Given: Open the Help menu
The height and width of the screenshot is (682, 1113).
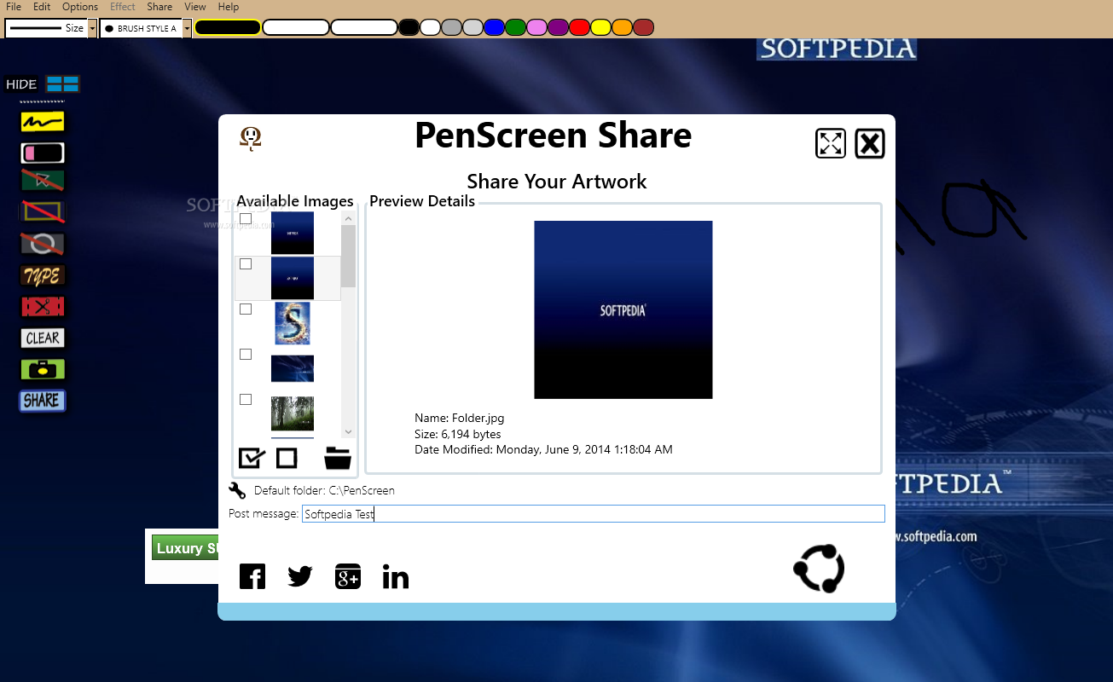Looking at the screenshot, I should [229, 7].
